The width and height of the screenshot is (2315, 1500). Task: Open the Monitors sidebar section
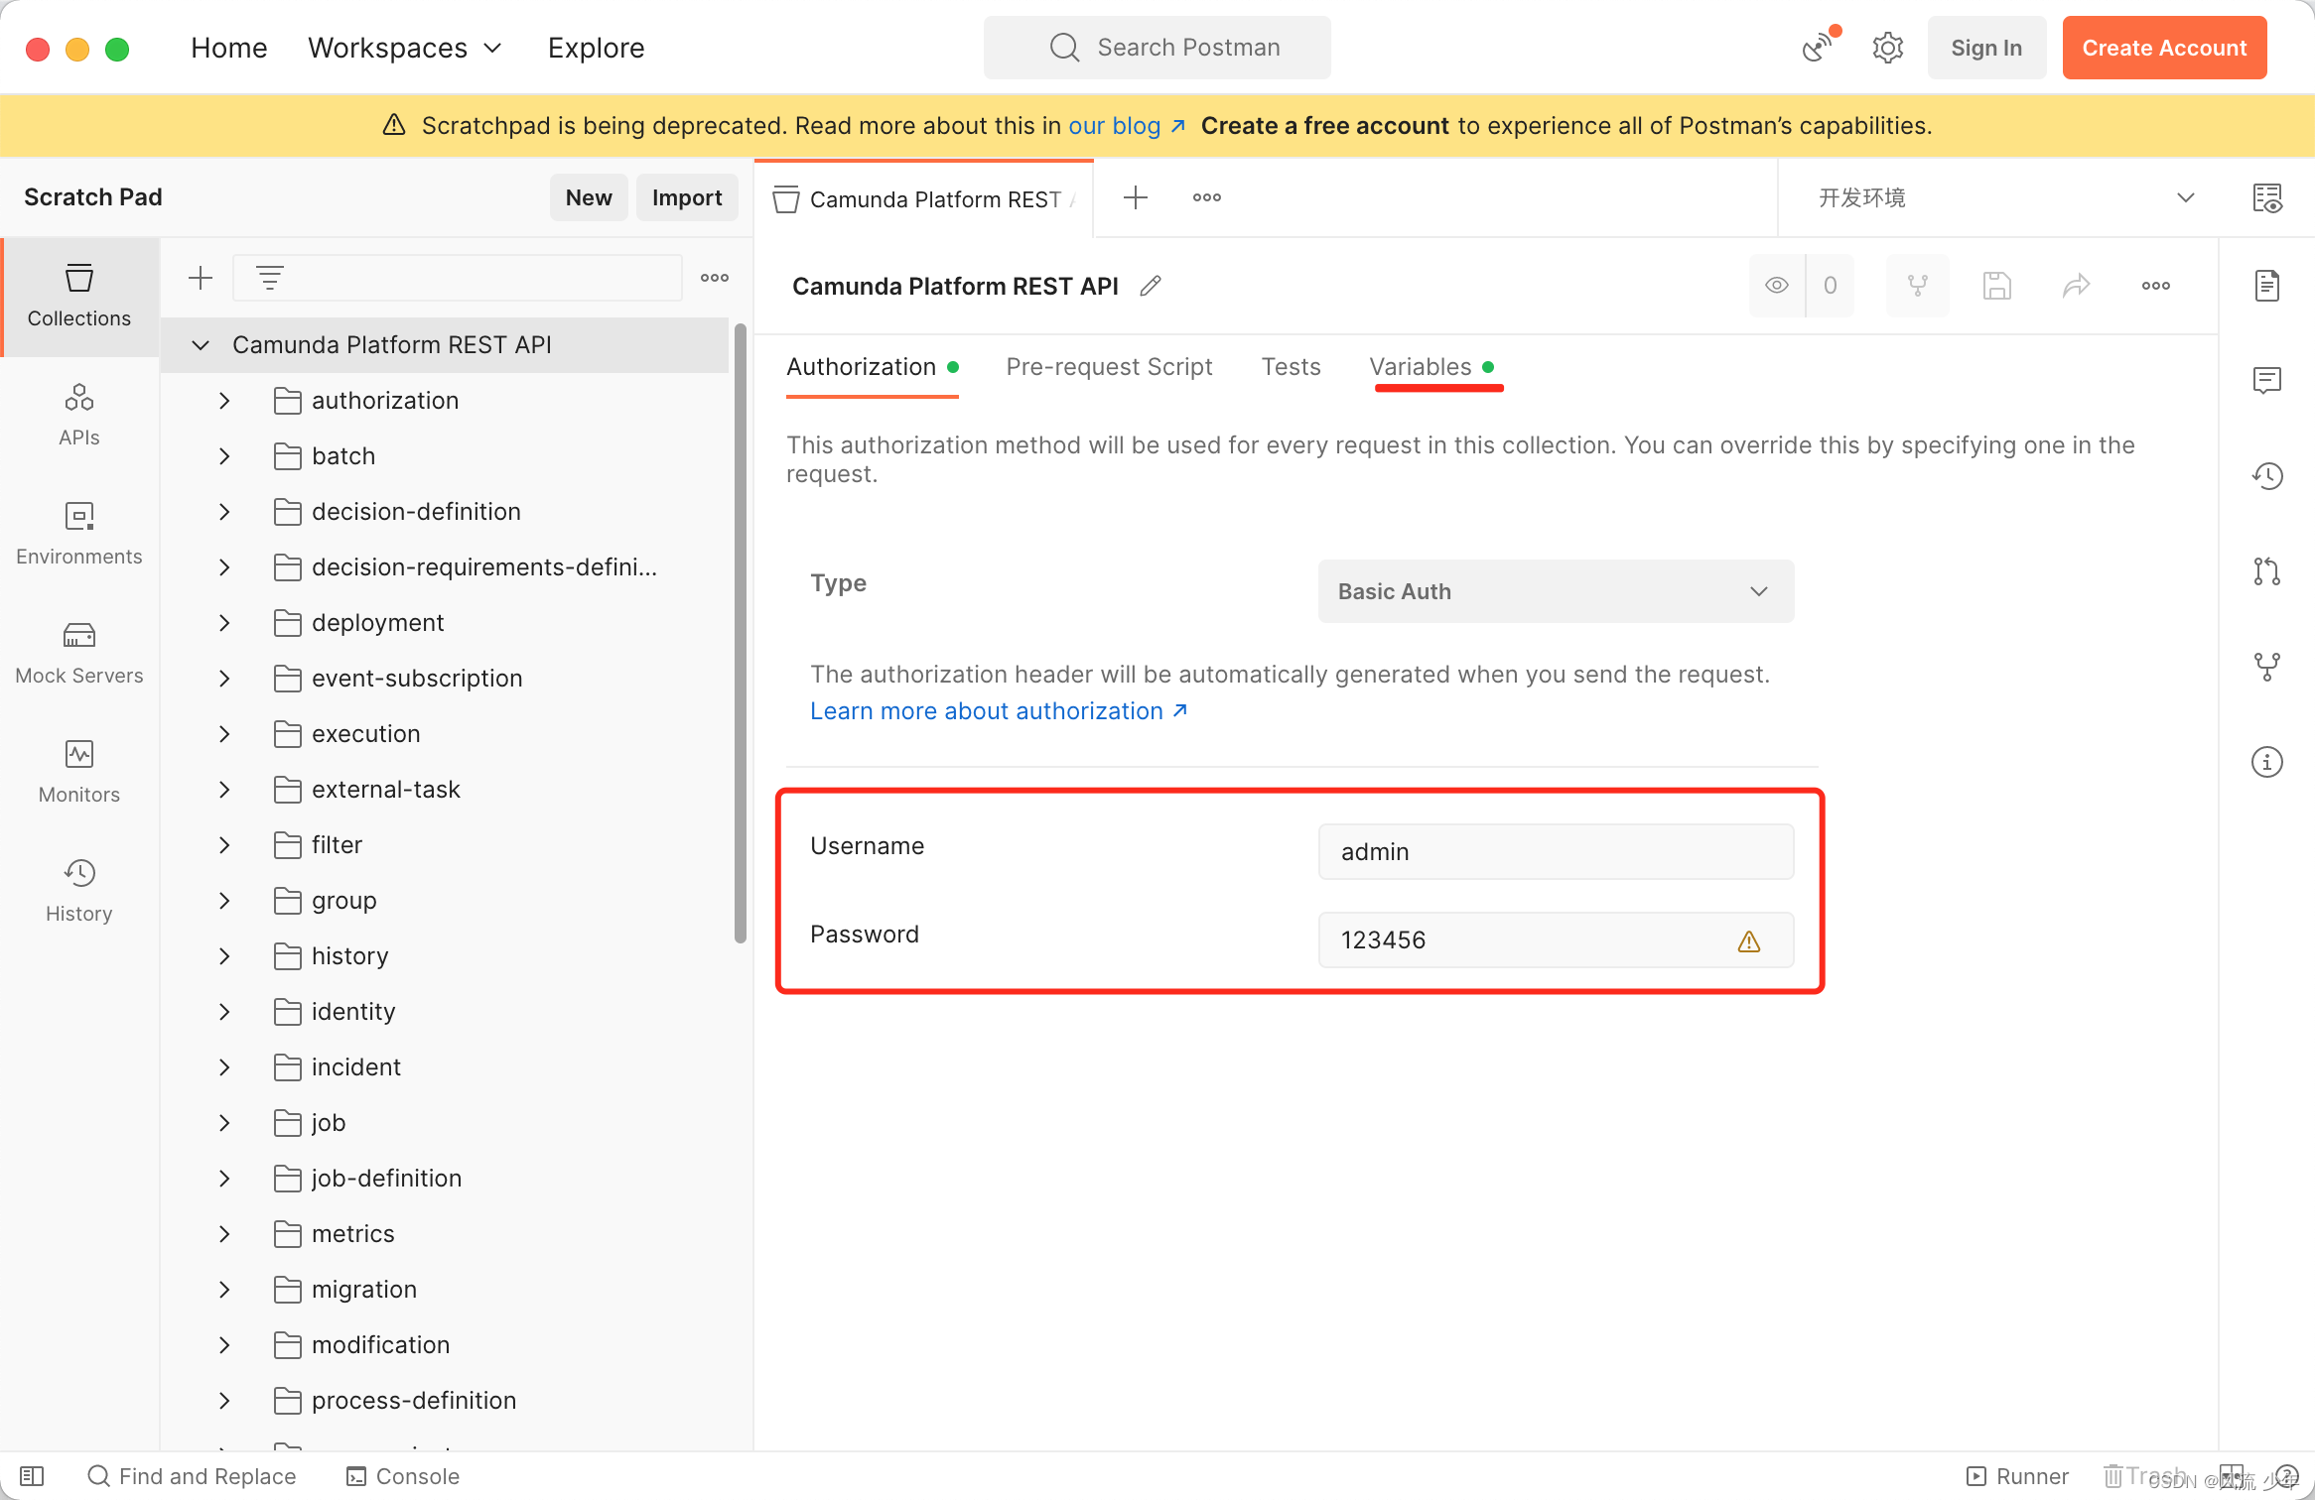tap(79, 772)
